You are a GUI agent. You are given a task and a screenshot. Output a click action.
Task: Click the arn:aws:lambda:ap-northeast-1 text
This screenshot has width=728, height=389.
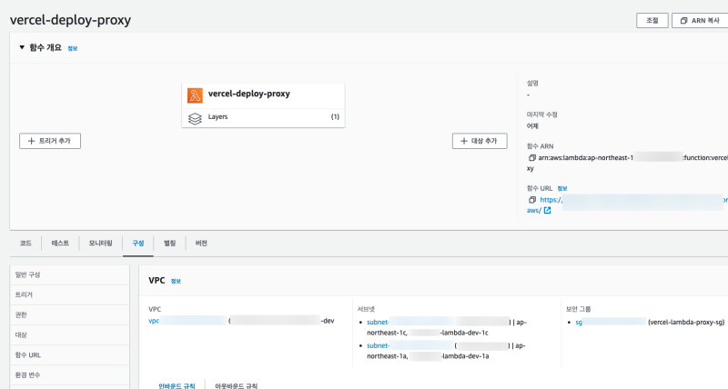(x=585, y=157)
